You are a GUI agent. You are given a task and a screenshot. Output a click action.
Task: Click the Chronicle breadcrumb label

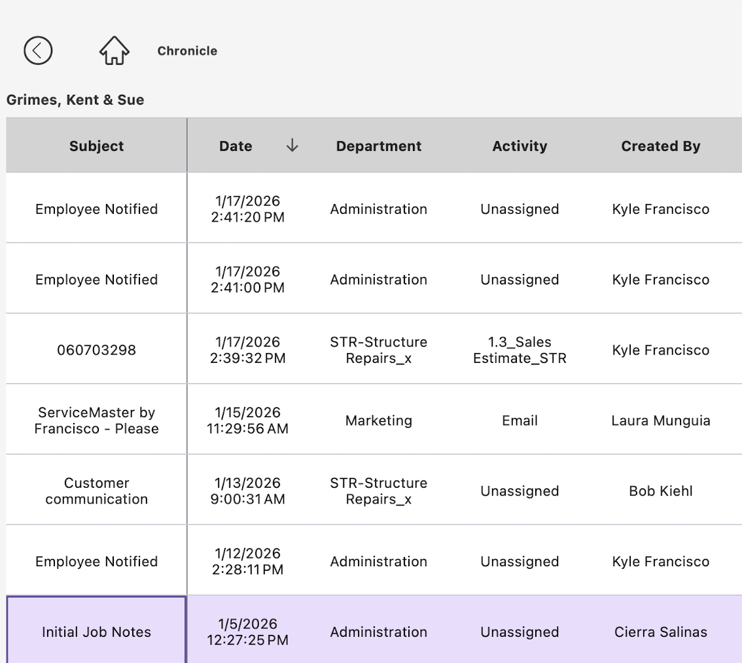pyautogui.click(x=187, y=51)
